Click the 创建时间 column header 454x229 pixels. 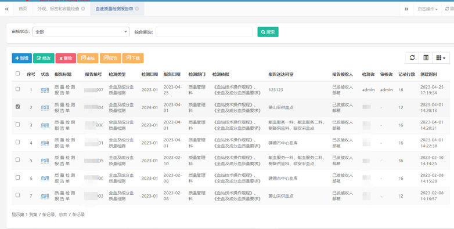pyautogui.click(x=428, y=74)
